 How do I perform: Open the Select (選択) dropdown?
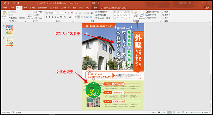click(x=166, y=18)
